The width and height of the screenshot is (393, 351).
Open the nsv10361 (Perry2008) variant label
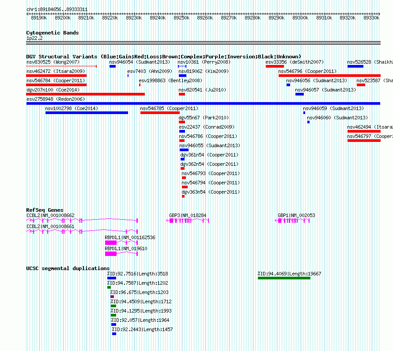pos(204,62)
